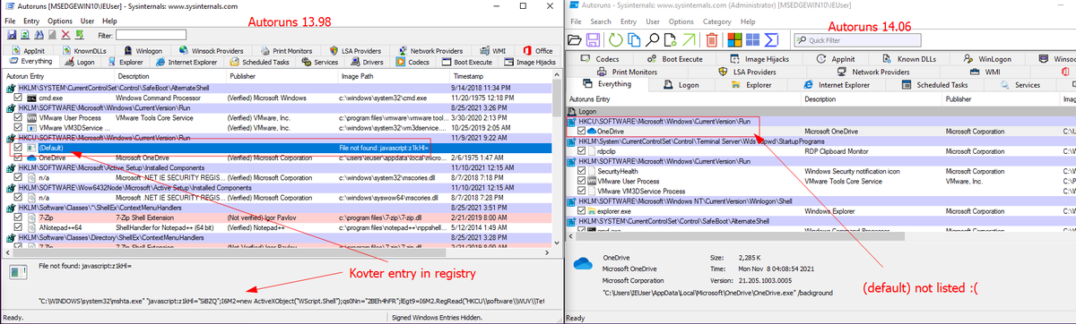Open Search menu in Autoruns 14.06
Screen dimensions: 1076x324
click(601, 21)
